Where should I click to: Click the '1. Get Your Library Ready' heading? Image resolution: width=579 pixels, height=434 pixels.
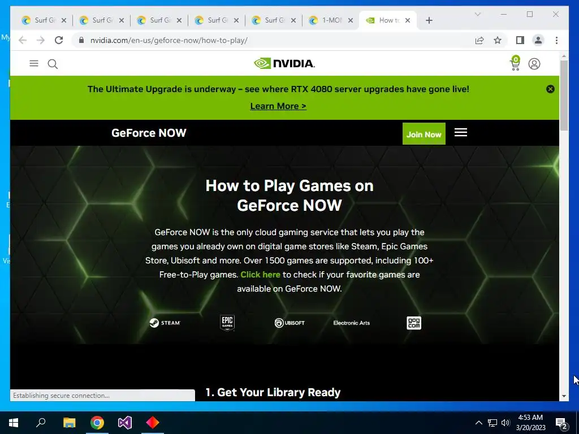(273, 392)
